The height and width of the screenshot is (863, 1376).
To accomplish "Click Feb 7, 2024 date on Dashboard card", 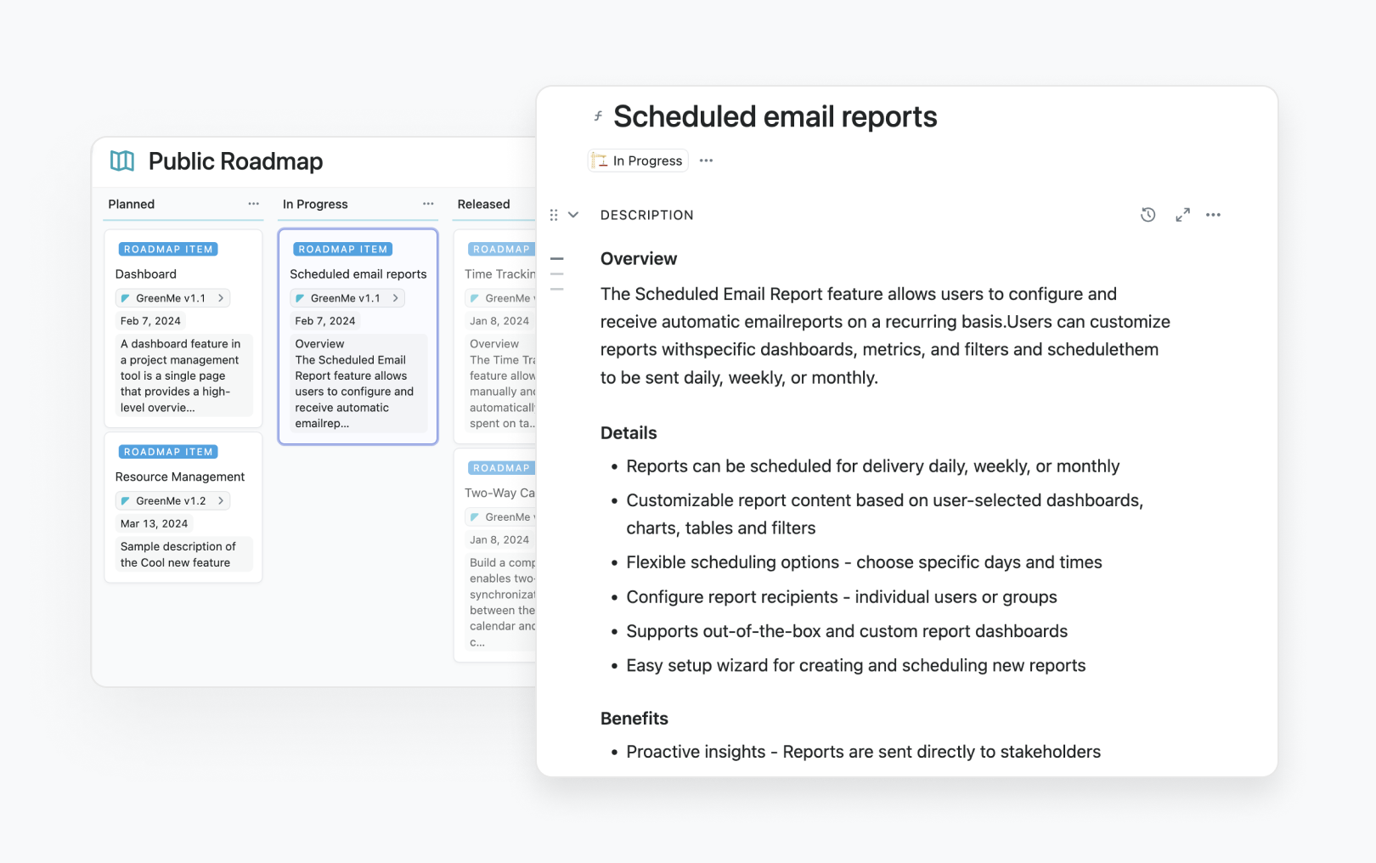I will (x=150, y=321).
